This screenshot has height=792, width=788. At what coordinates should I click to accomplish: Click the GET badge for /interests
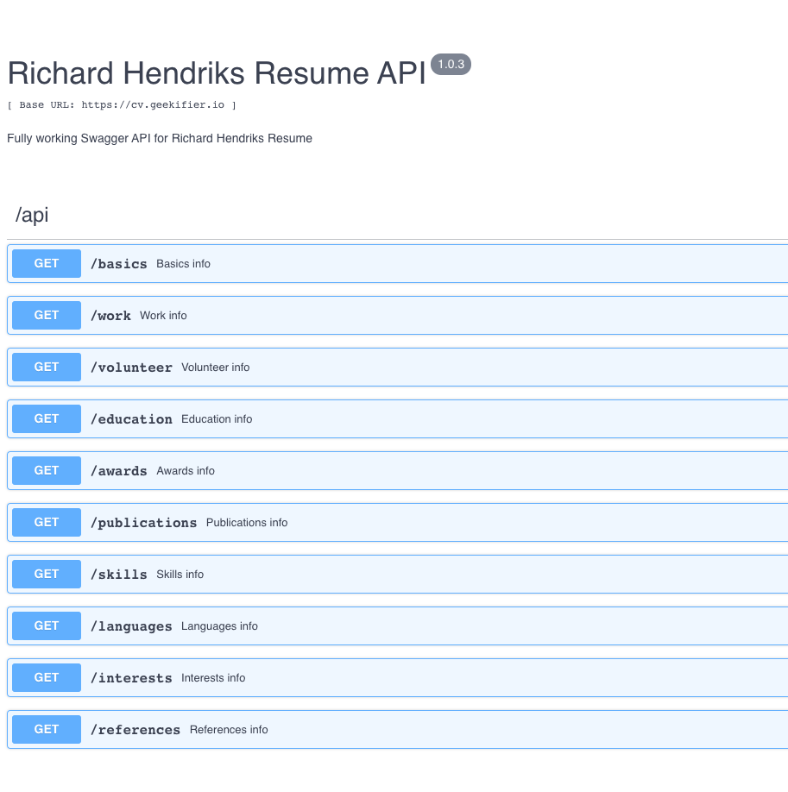[x=47, y=678]
